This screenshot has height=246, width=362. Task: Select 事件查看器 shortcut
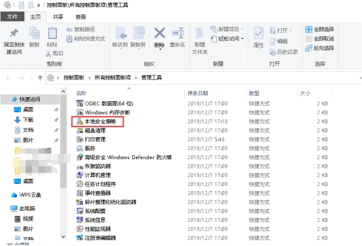(x=93, y=193)
